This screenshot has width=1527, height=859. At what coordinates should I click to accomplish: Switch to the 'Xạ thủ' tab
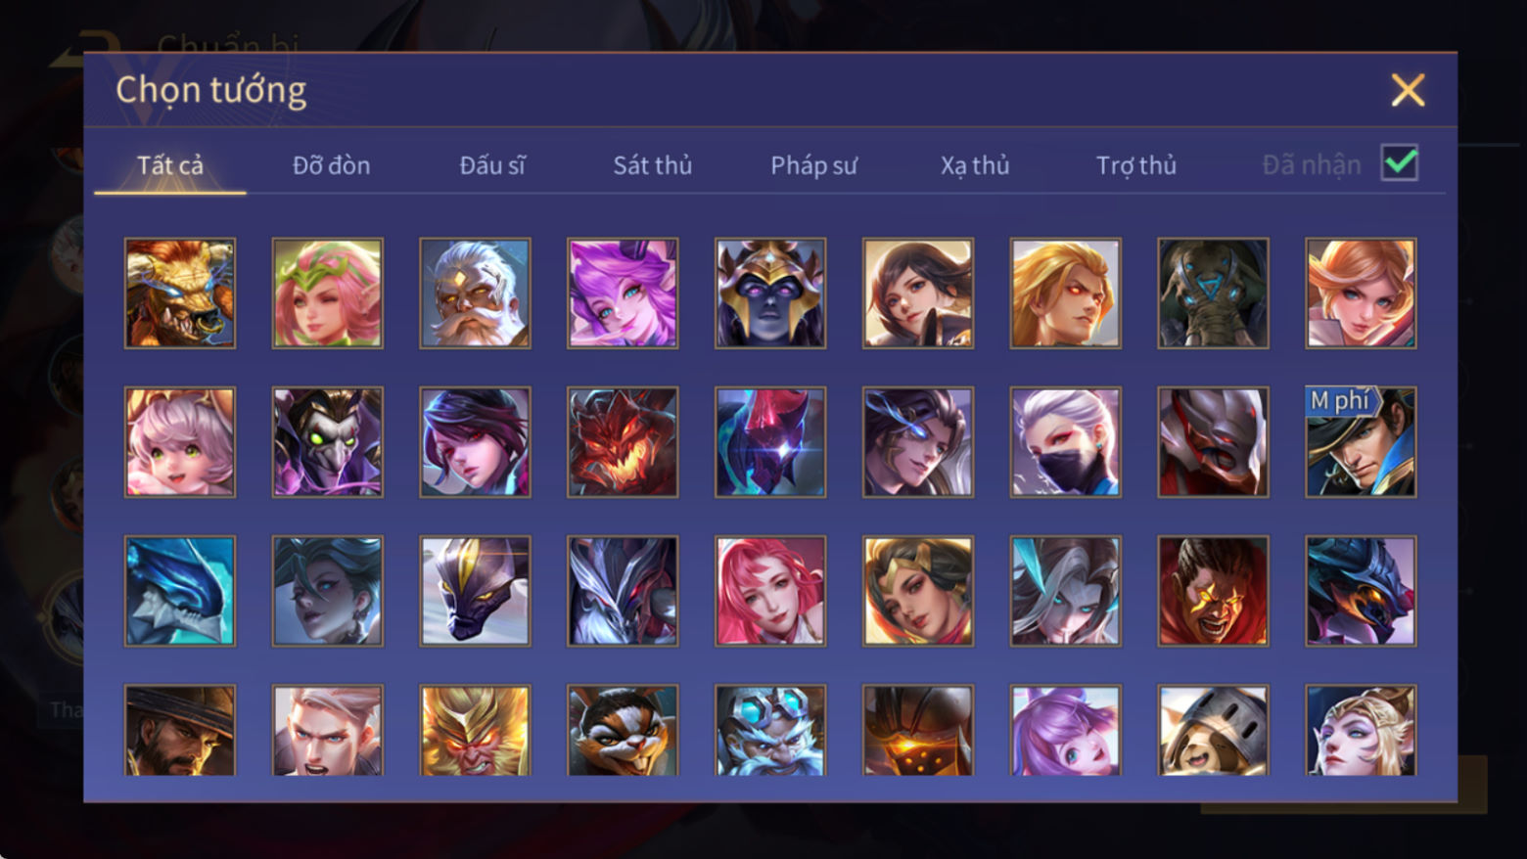click(x=975, y=165)
